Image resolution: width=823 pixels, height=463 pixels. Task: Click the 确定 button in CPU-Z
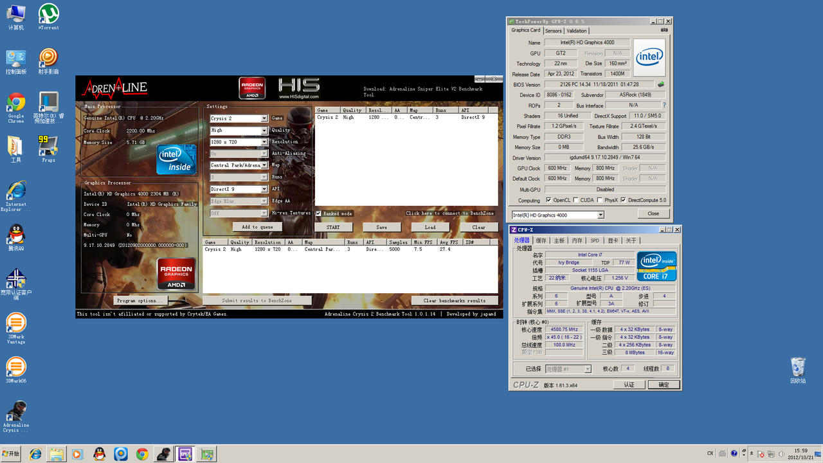[663, 385]
